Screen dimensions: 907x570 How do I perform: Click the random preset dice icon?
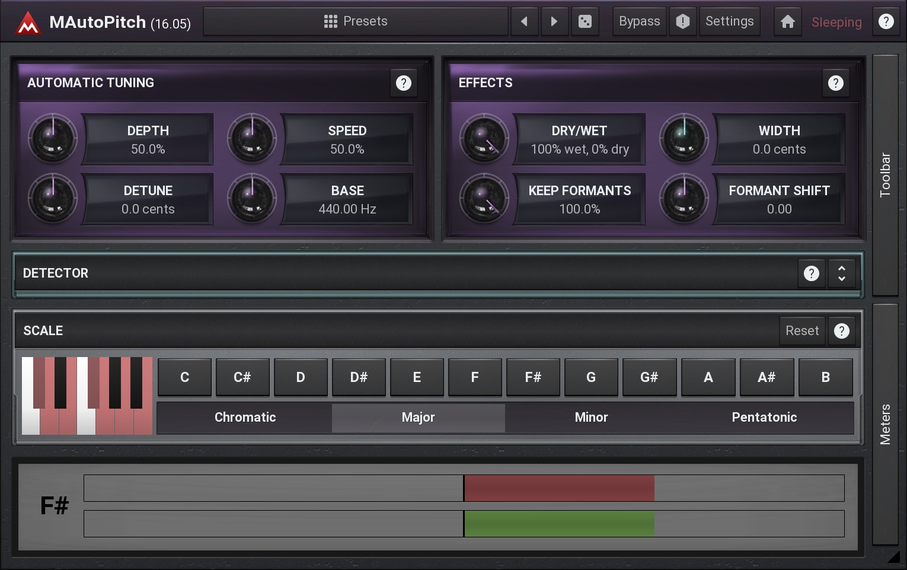pyautogui.click(x=585, y=21)
